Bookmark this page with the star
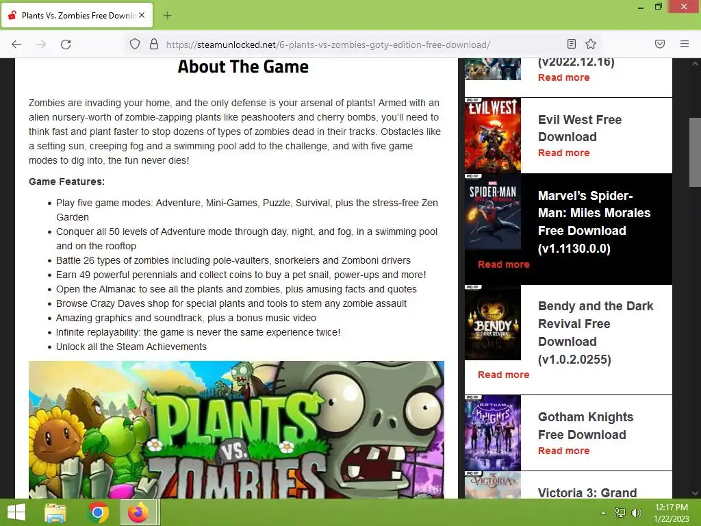The height and width of the screenshot is (526, 701). [x=591, y=44]
